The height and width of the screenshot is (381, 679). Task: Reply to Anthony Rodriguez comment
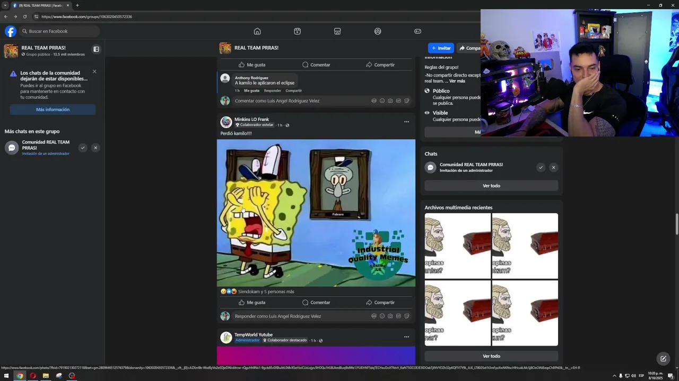pos(272,90)
